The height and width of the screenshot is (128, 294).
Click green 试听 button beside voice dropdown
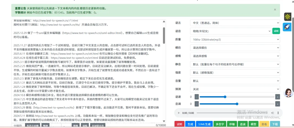(x=276, y=31)
